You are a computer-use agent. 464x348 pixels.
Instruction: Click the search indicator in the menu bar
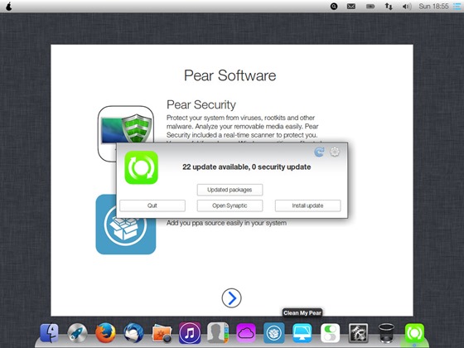click(334, 7)
